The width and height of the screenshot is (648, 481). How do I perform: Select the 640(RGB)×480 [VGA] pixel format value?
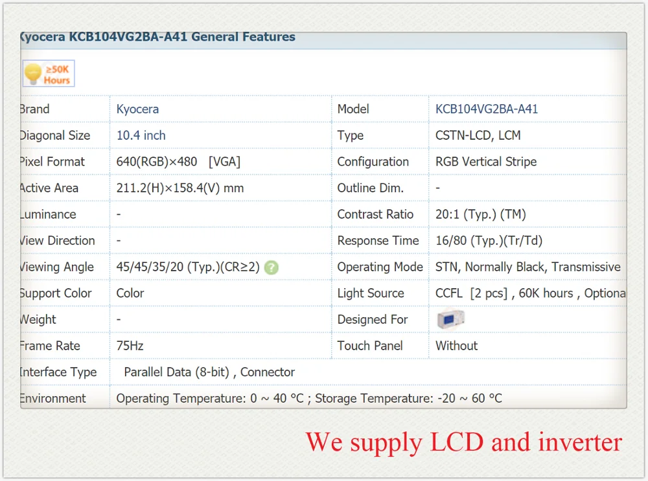point(178,161)
